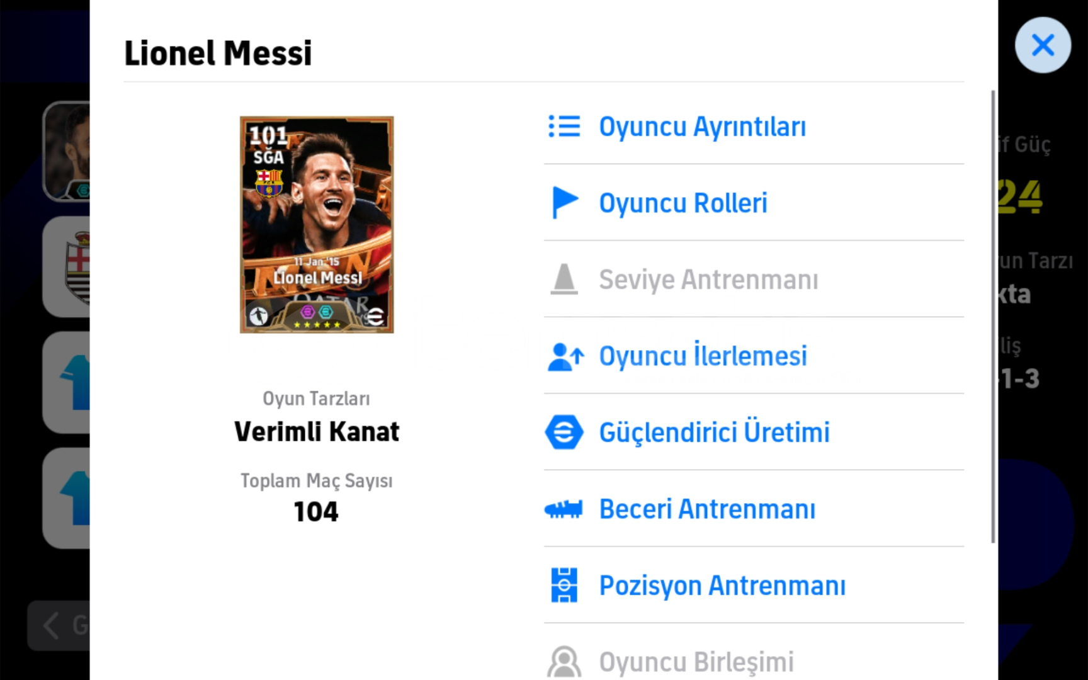
Task: Click the player-arrow icon for Oyuncu İlerlemesi
Action: [x=565, y=356]
